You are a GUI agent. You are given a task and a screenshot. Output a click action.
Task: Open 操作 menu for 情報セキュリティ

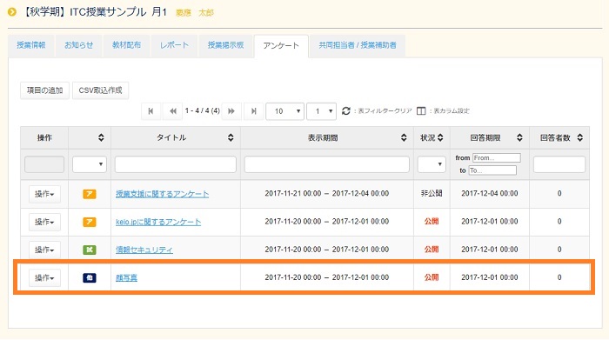pyautogui.click(x=44, y=250)
